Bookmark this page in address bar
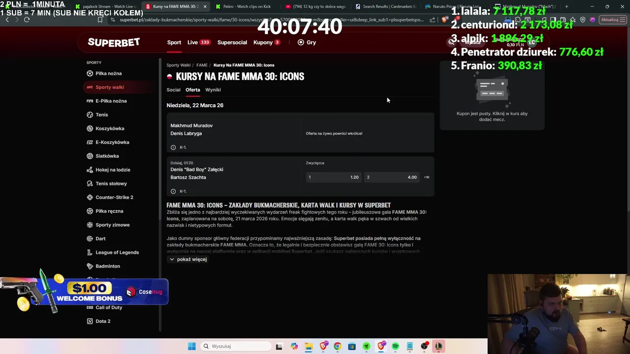 [x=100, y=20]
